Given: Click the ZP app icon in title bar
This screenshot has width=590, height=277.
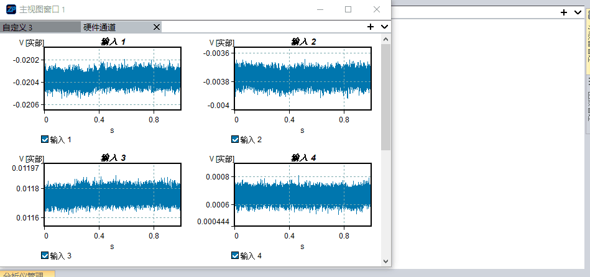Looking at the screenshot, I should 11,9.
